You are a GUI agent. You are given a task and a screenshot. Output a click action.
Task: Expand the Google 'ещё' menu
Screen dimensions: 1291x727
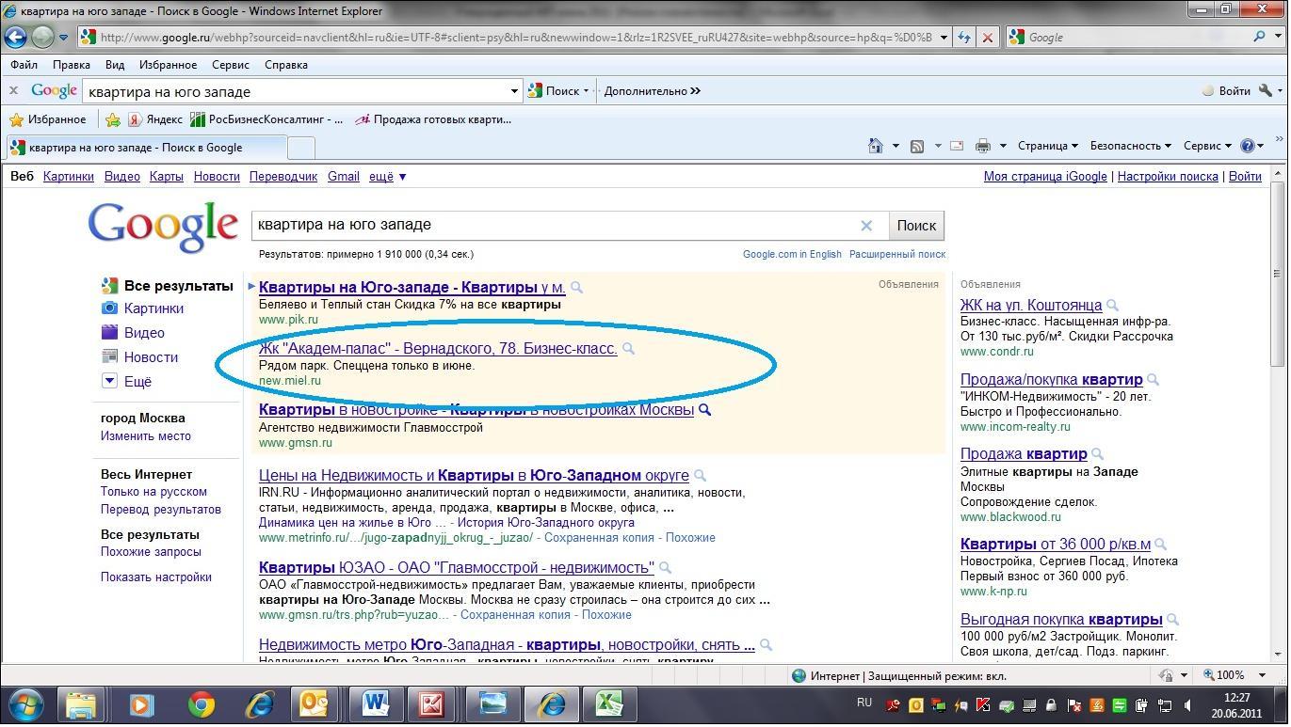click(388, 176)
